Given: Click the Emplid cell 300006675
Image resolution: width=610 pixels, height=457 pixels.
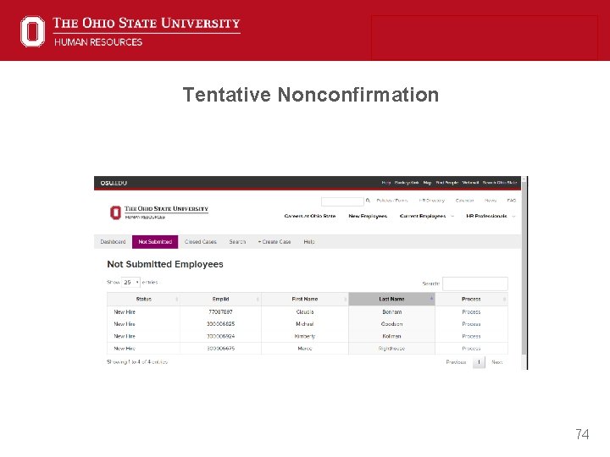Looking at the screenshot, I should (x=220, y=349).
